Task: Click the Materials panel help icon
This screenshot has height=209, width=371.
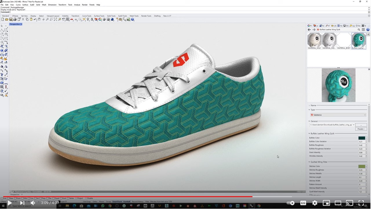Action: coord(368,30)
